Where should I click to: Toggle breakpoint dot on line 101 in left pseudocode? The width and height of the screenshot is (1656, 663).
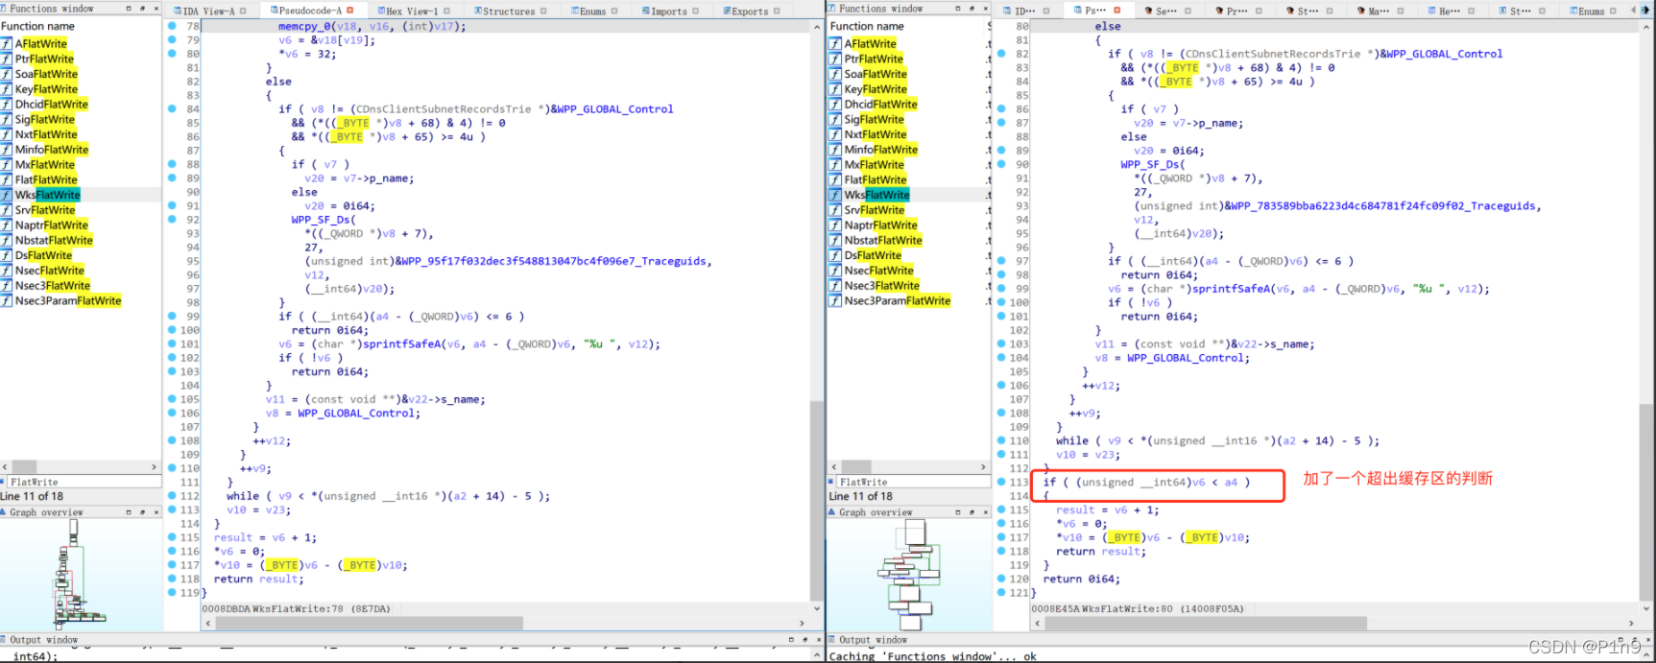[172, 343]
